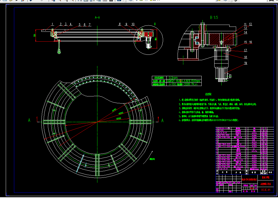Select the 0.5rpm cell in parameter table
The height and width of the screenshot is (198, 278).
click(x=173, y=78)
